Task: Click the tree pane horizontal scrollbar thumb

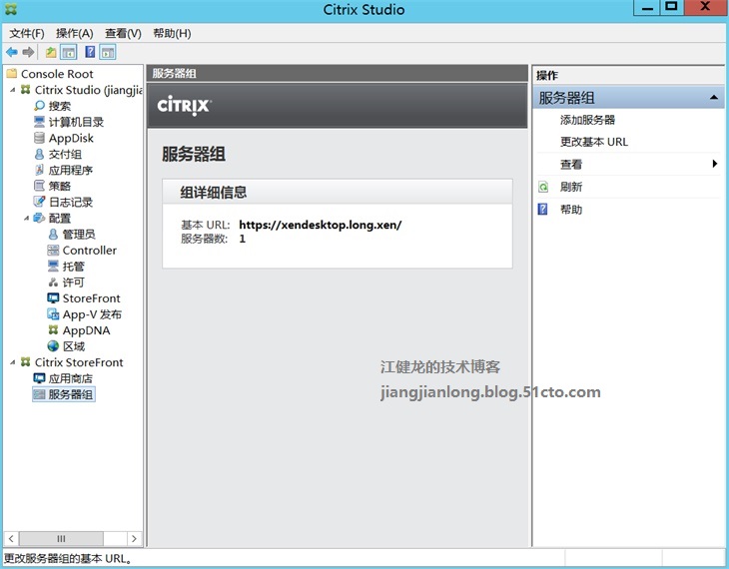Action: coord(61,539)
